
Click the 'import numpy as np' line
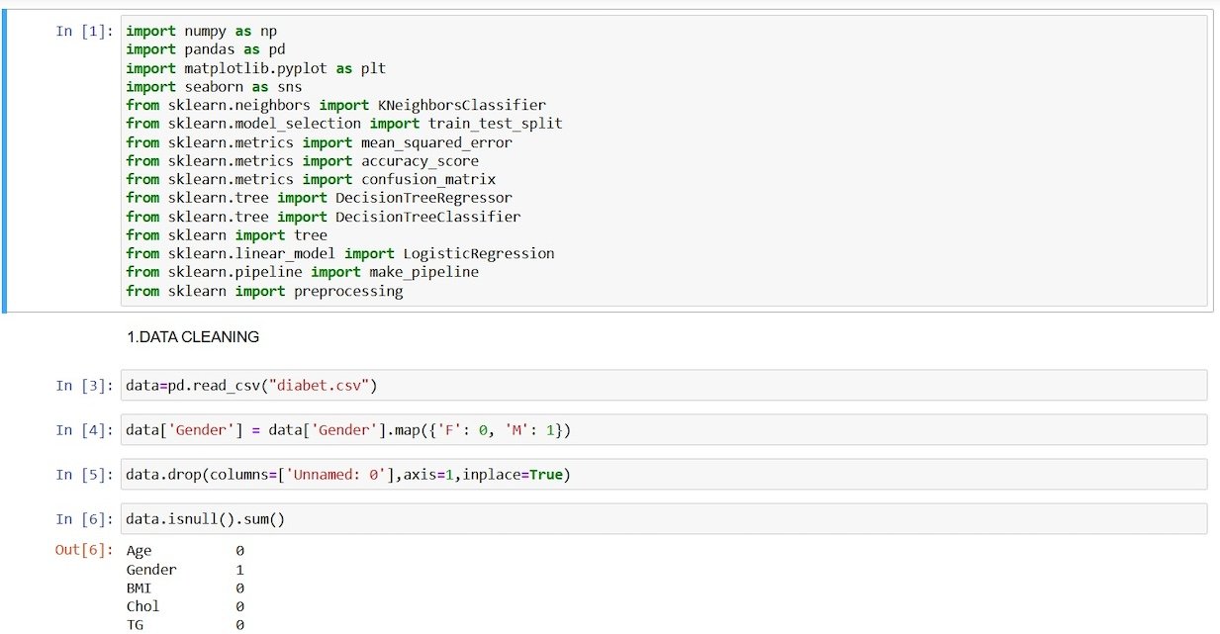coord(201,31)
